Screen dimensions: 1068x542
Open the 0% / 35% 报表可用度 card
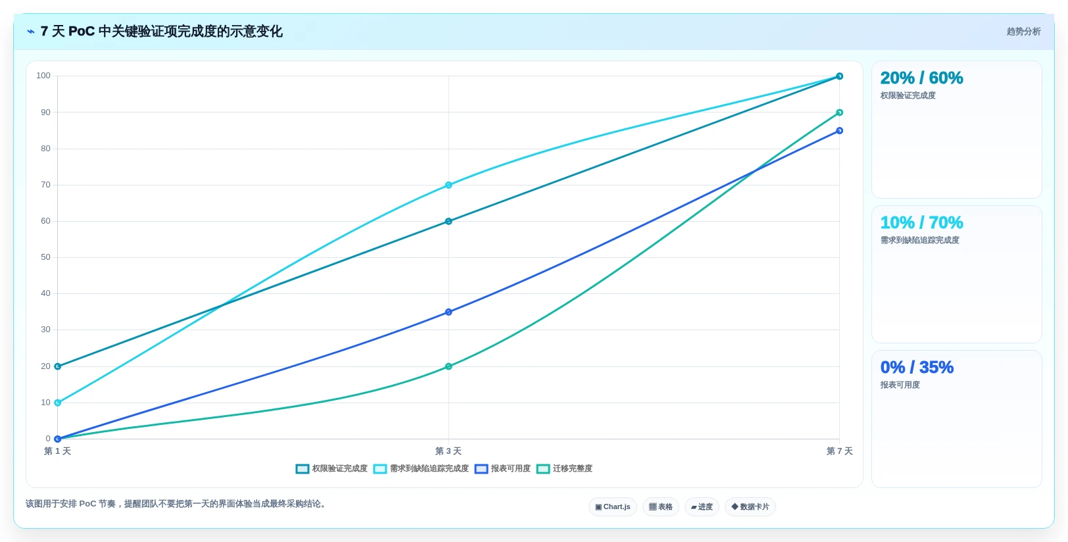tap(957, 419)
